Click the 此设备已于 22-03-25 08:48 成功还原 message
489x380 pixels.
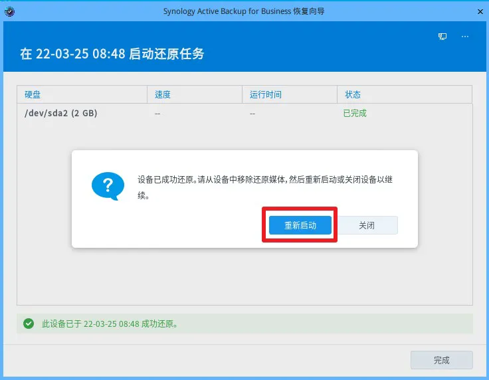coord(110,324)
